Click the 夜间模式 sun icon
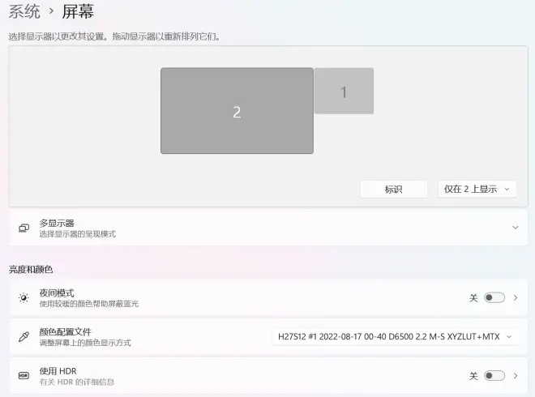This screenshot has width=535, height=397. coord(24,298)
